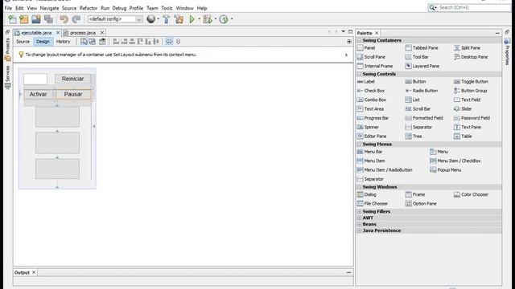Select the File Chooser component in Palette
This screenshot has height=289, width=515.
click(x=372, y=203)
